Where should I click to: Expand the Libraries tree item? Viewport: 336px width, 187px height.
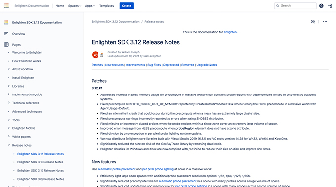(9, 86)
